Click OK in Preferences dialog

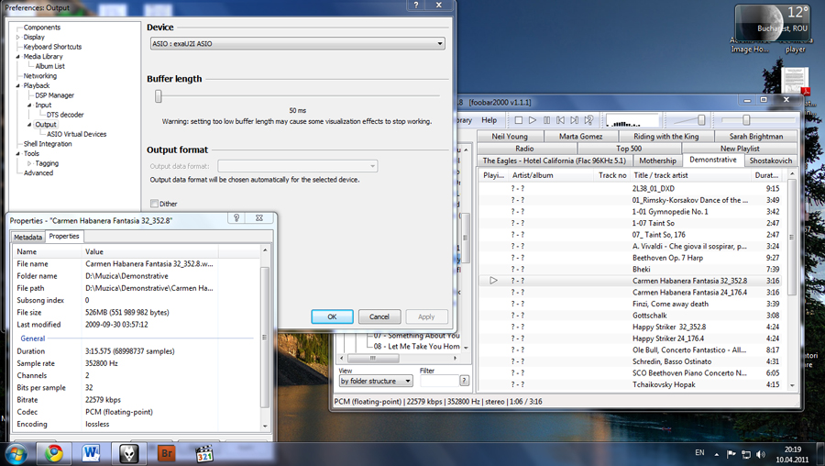pyautogui.click(x=332, y=316)
